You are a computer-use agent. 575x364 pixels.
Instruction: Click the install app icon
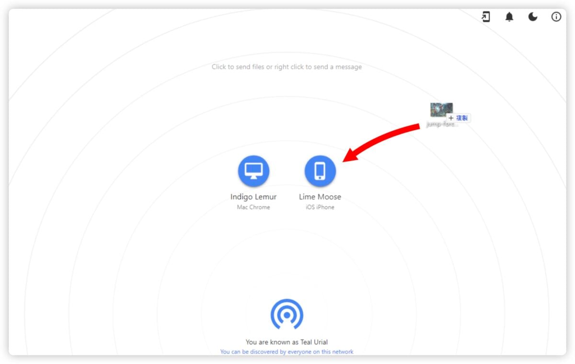click(x=486, y=17)
